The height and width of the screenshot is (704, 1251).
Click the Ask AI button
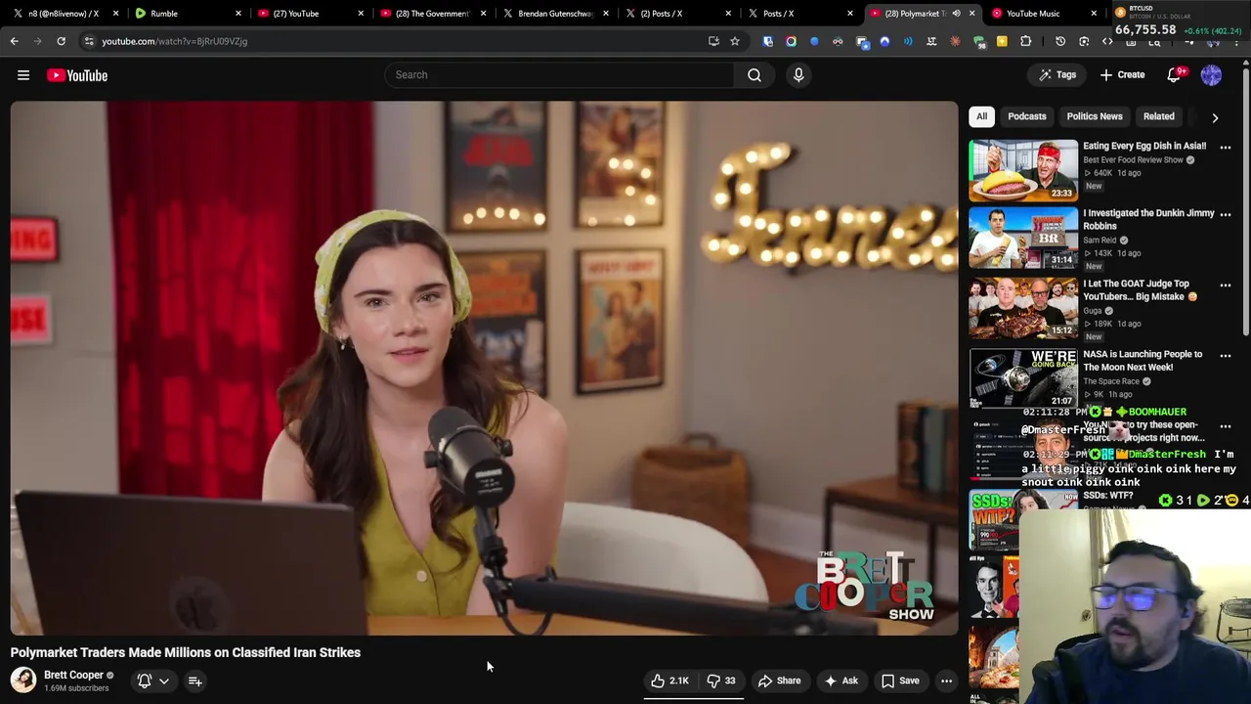tap(841, 681)
